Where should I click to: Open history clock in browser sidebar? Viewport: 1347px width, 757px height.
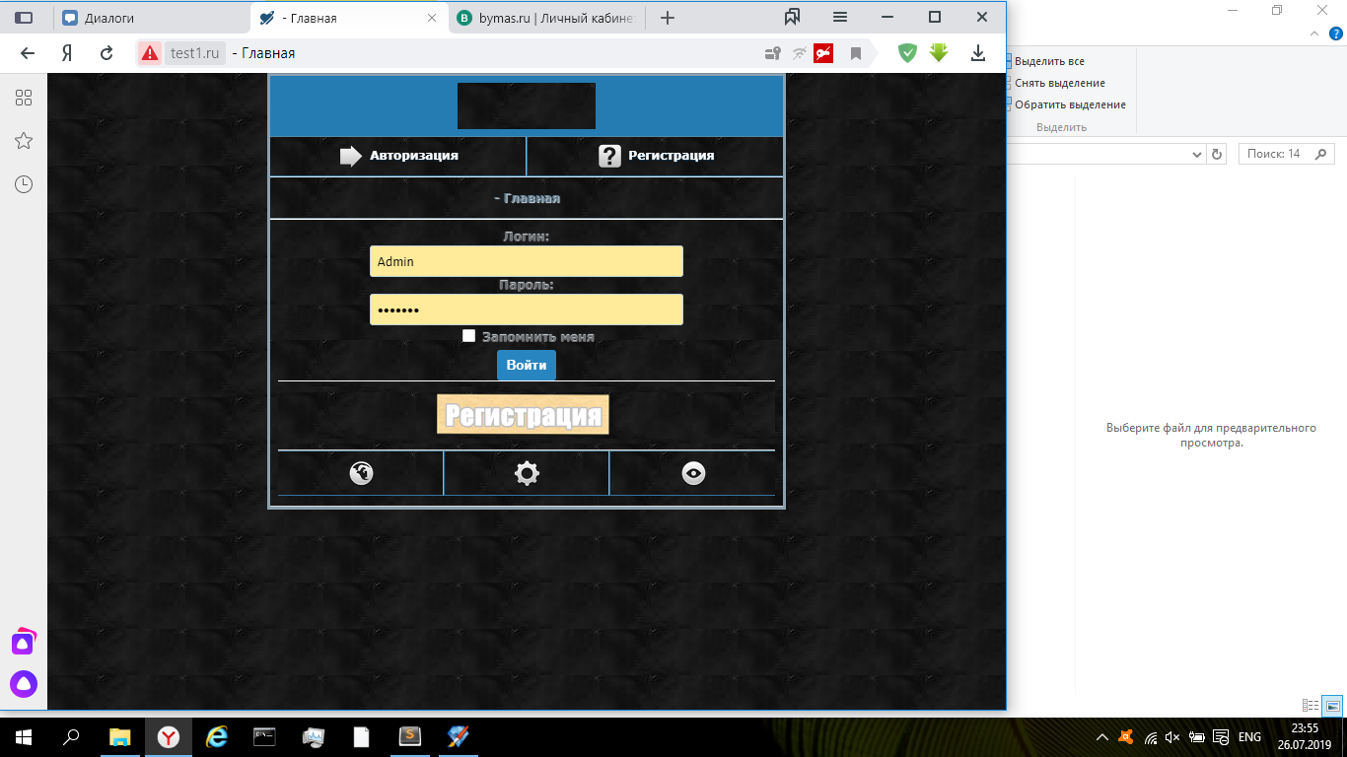point(24,184)
